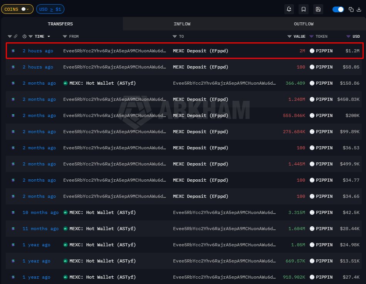Open the first MEXC Deposit (EFppd) link
The image size is (366, 284).
200,51
